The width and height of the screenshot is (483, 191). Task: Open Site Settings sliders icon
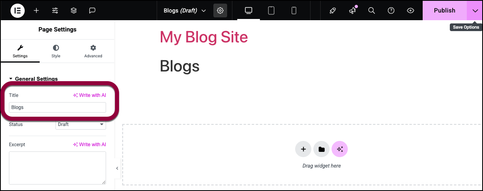coord(55,10)
